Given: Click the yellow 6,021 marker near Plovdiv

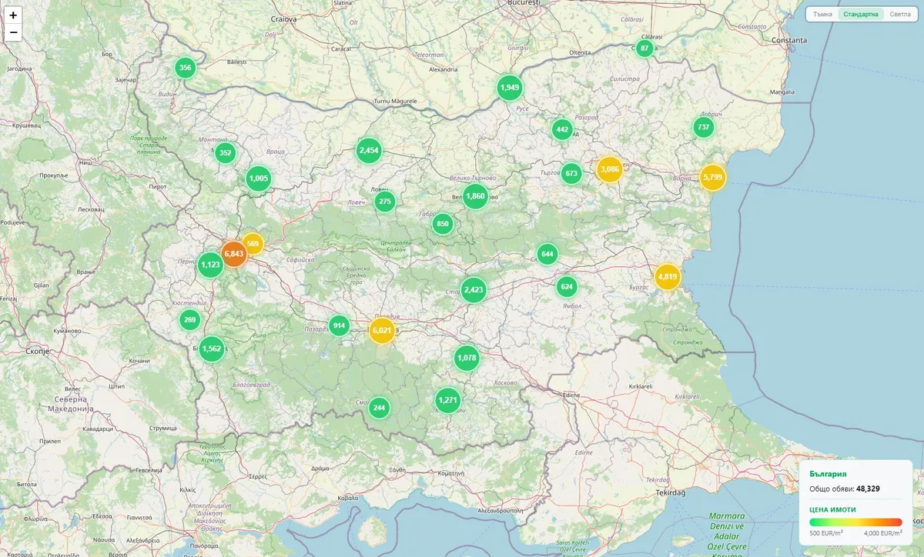Looking at the screenshot, I should point(381,331).
